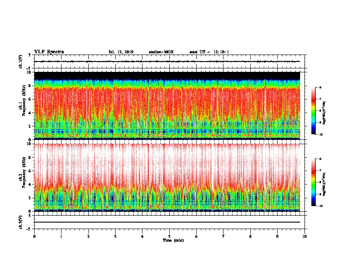
Task: Click the black band above 9 kHz in ch.1
Action: point(167,75)
